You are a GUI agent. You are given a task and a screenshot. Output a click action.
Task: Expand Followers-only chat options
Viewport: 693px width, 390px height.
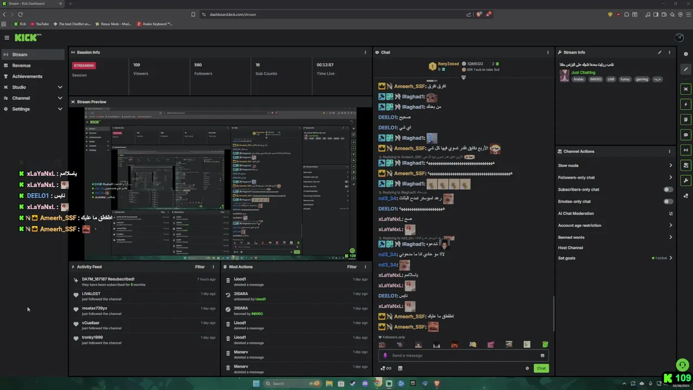point(671,178)
